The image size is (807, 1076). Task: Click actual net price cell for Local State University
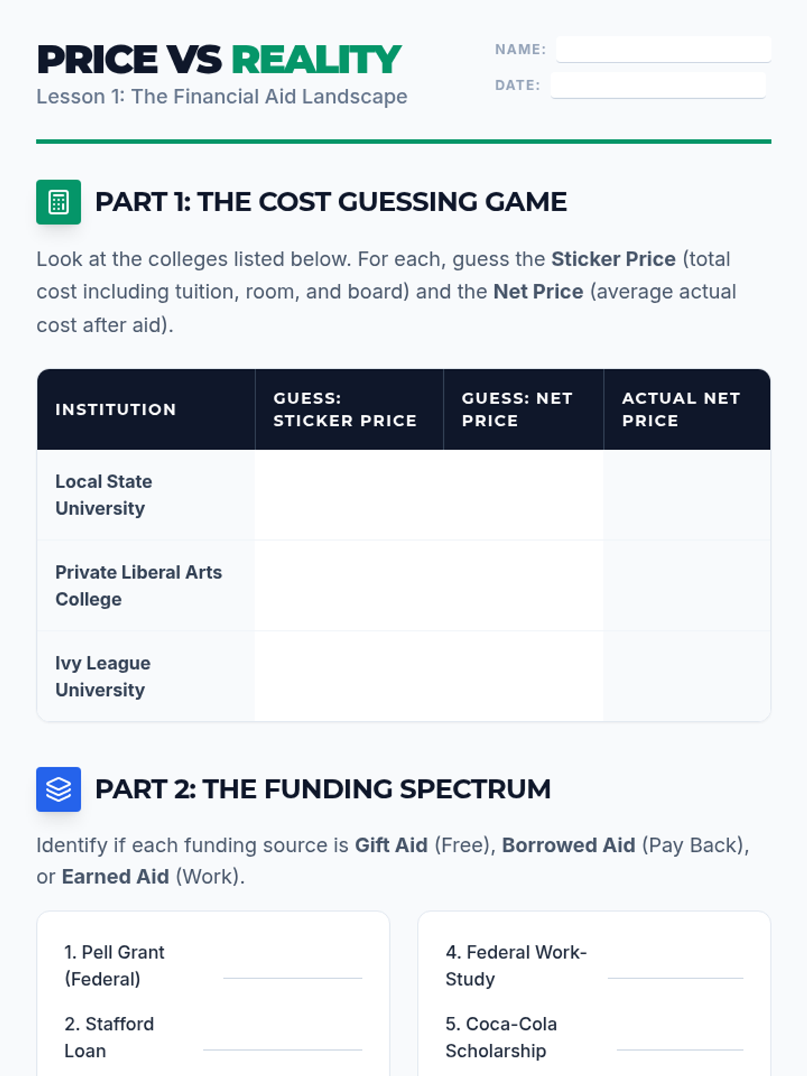pyautogui.click(x=687, y=495)
